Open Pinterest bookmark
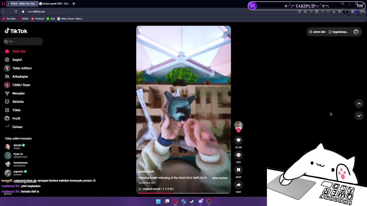Screen dimensions: 367x206 (38, 19)
